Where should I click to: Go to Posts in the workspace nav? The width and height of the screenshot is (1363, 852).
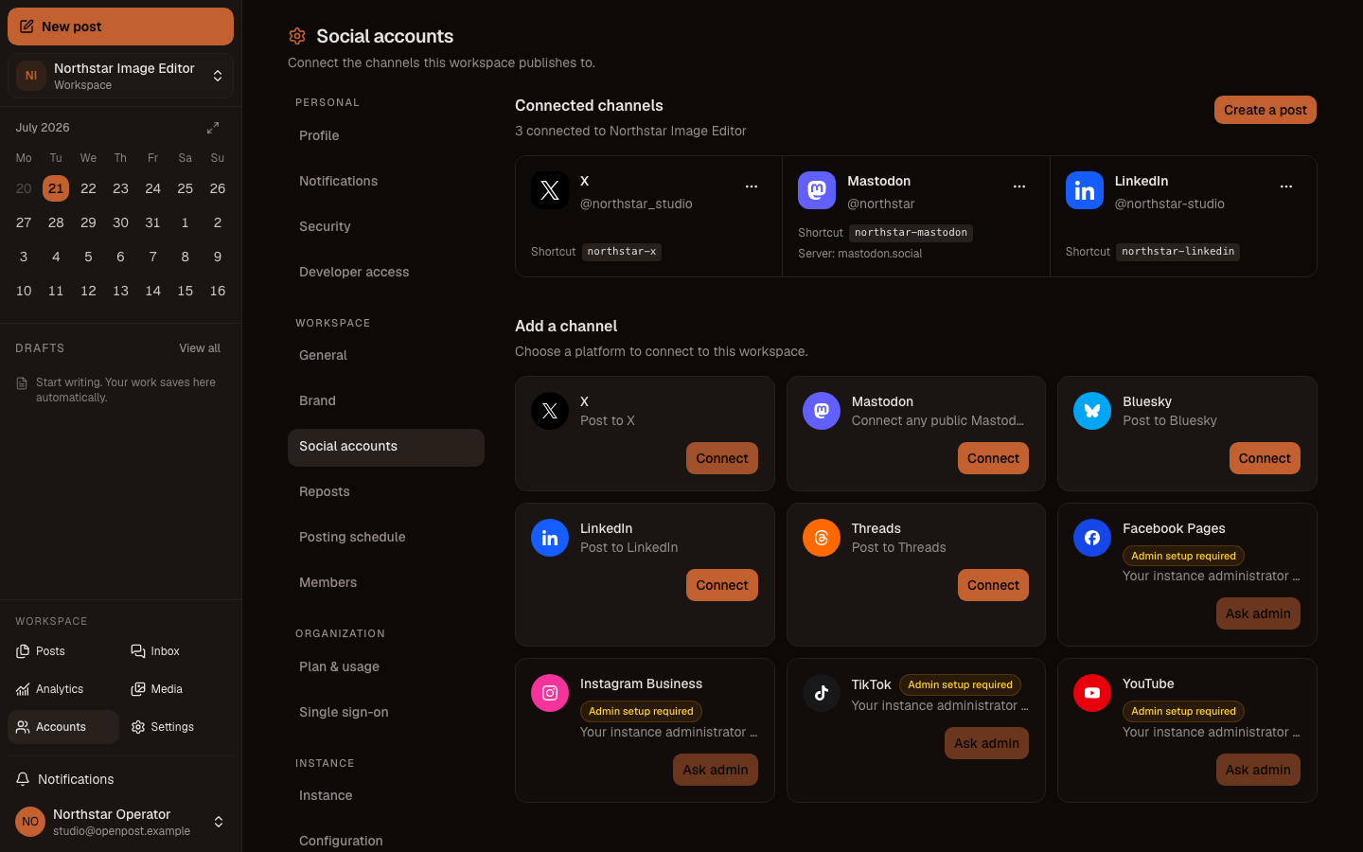62,651
